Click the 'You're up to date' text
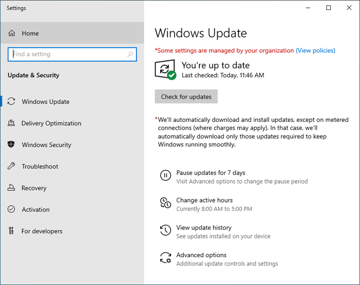 pyautogui.click(x=215, y=66)
